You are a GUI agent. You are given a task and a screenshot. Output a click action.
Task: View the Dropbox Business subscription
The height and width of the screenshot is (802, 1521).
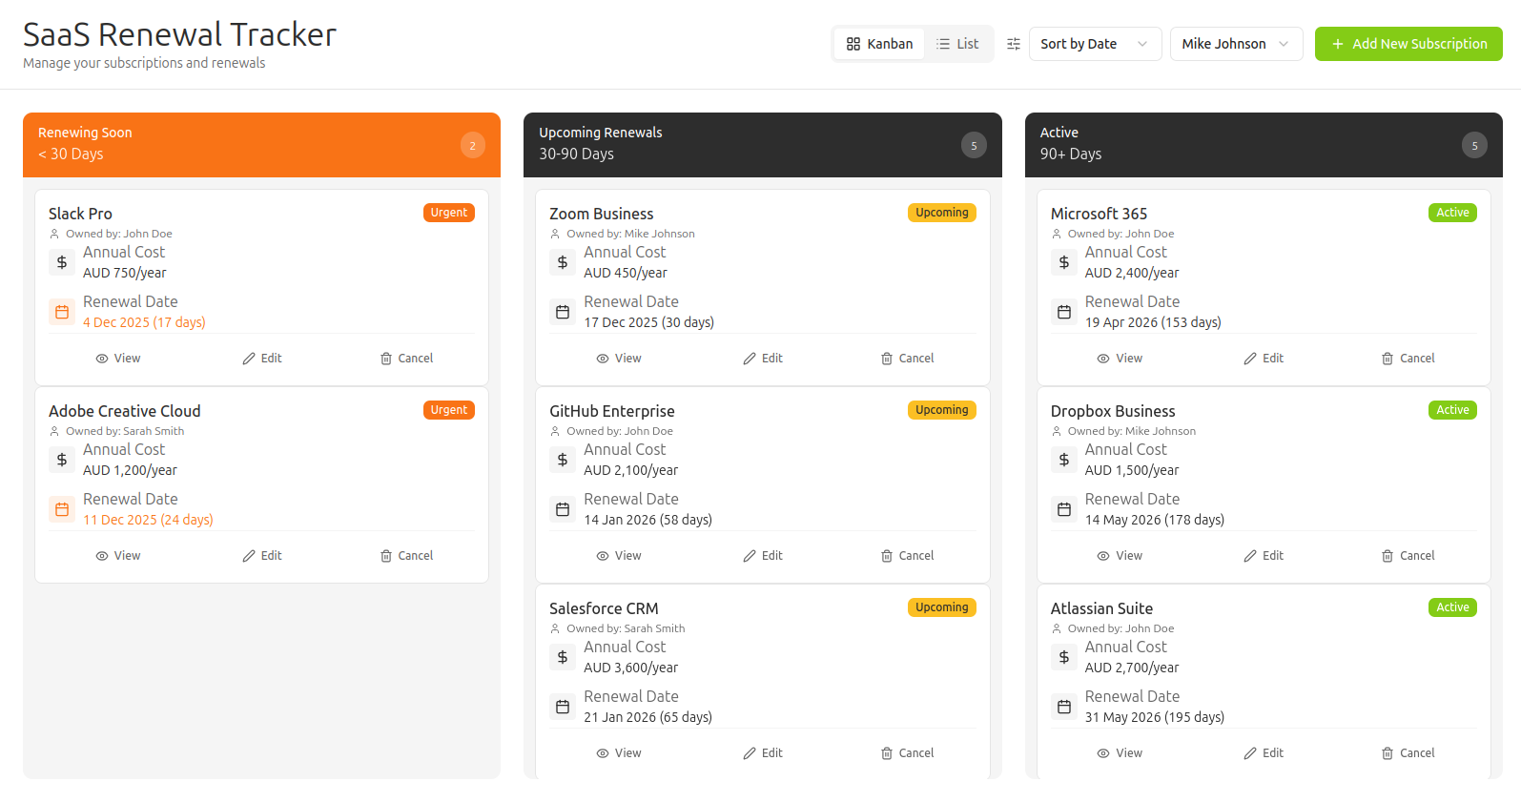coord(1120,556)
